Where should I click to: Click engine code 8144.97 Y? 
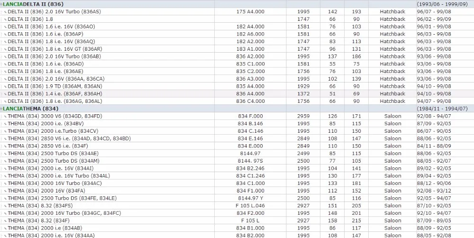(x=250, y=198)
